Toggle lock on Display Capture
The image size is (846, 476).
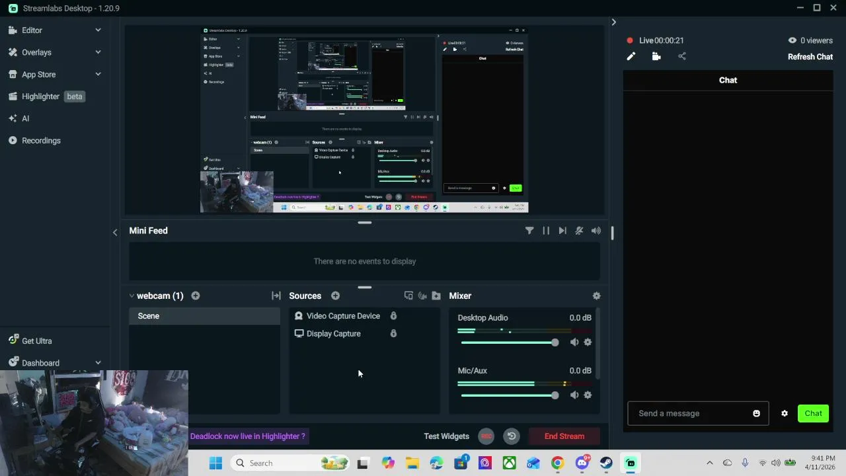(x=393, y=334)
